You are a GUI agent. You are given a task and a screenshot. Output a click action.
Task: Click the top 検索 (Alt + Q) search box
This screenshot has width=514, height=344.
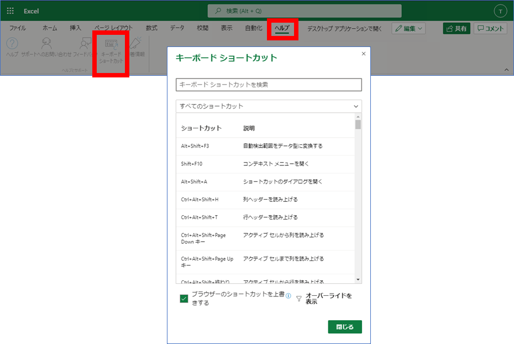coord(305,11)
